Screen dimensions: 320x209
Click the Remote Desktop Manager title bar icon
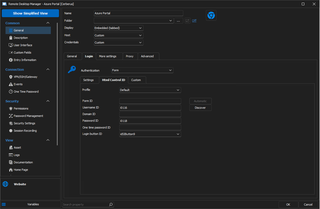[x=4, y=4]
